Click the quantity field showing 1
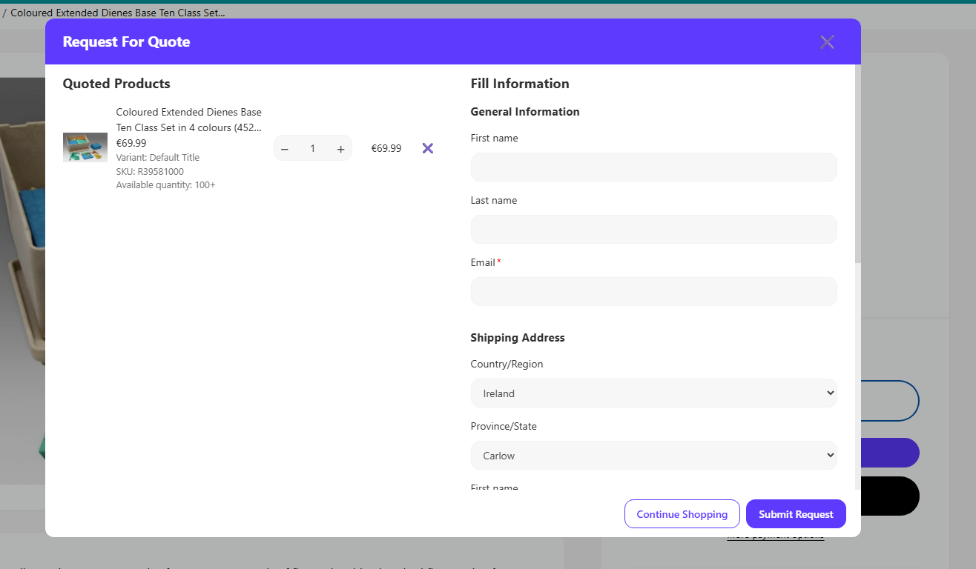The width and height of the screenshot is (976, 569). tap(312, 149)
